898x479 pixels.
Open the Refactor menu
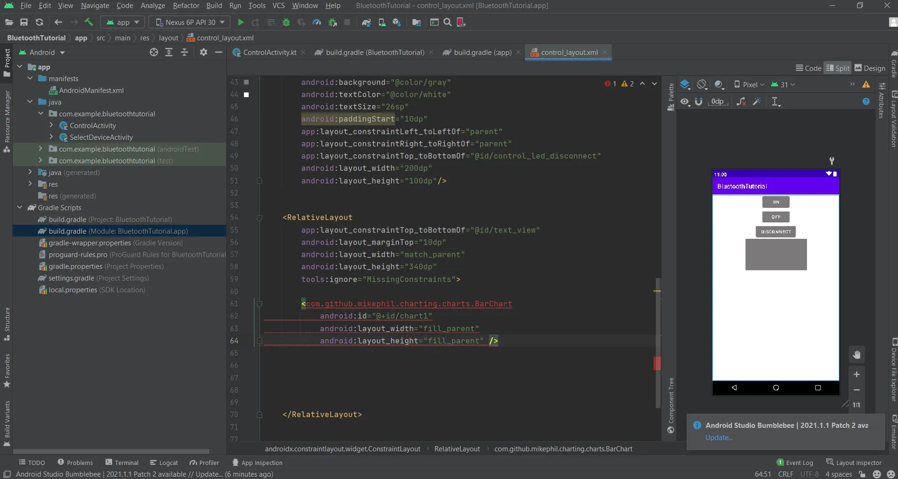point(186,6)
